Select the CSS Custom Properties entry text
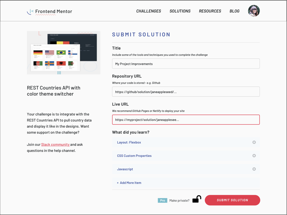Screen dimensions: 287x215 [134, 156]
